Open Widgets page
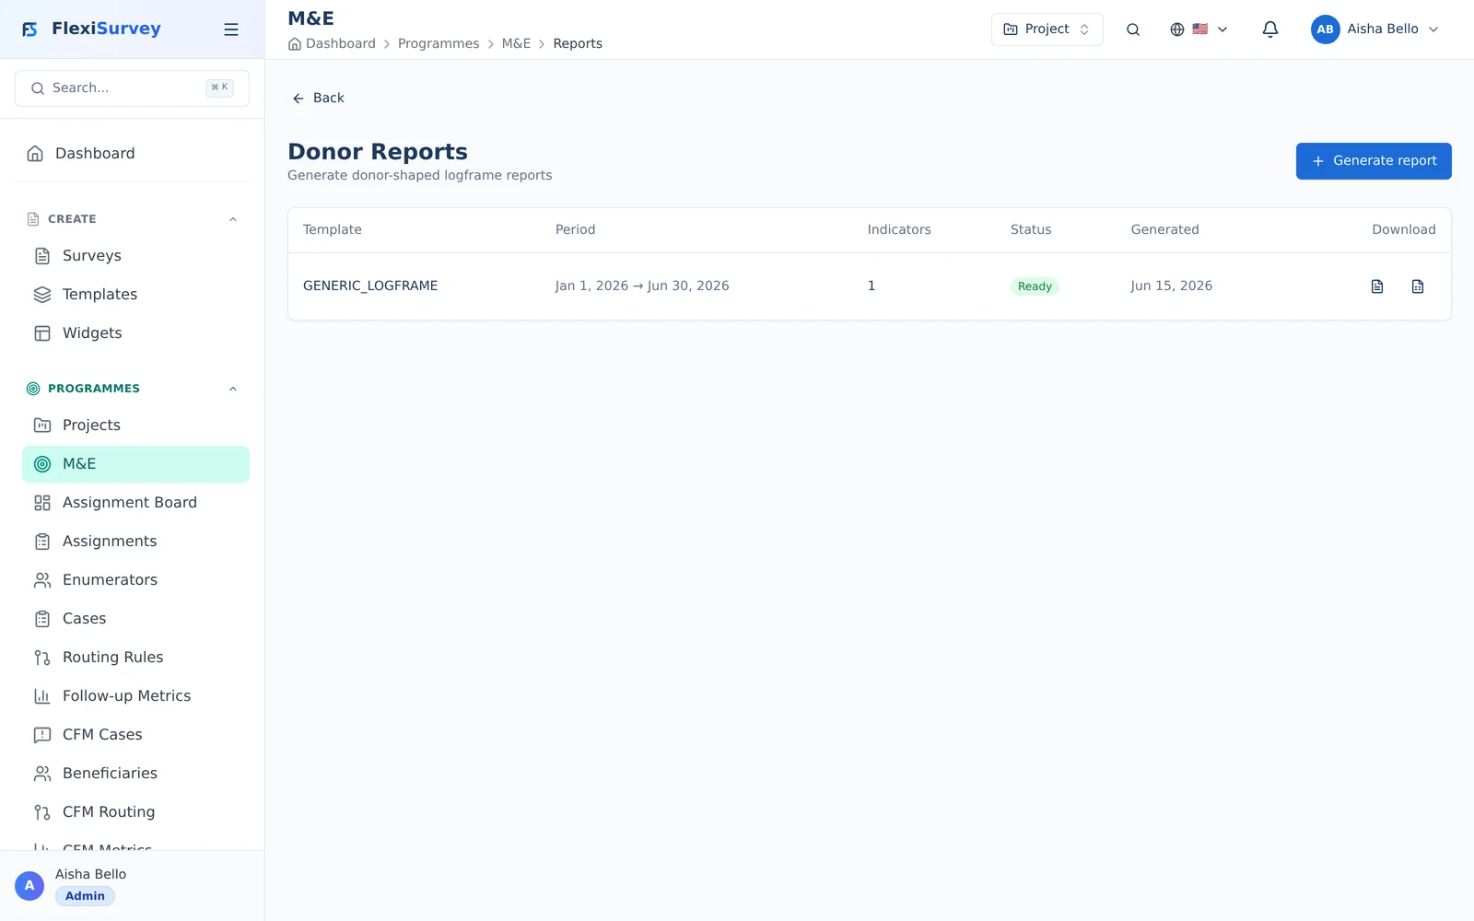 click(135, 333)
